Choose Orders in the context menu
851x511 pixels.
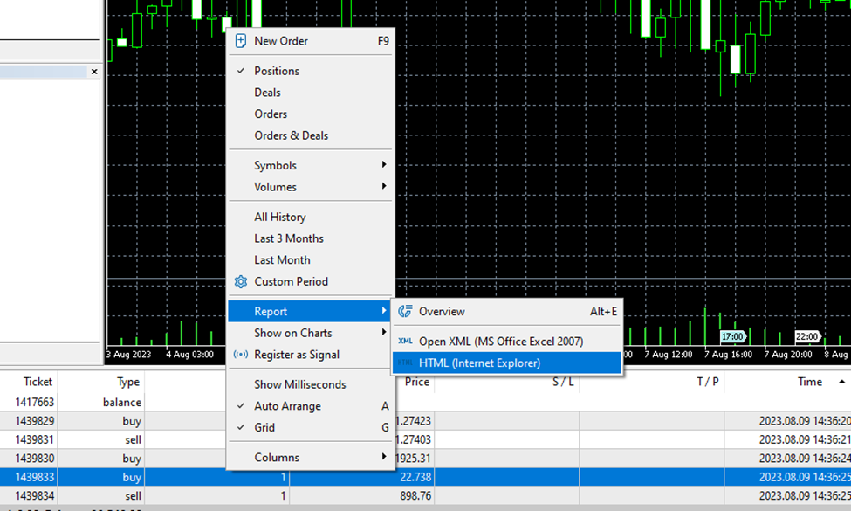click(311, 114)
